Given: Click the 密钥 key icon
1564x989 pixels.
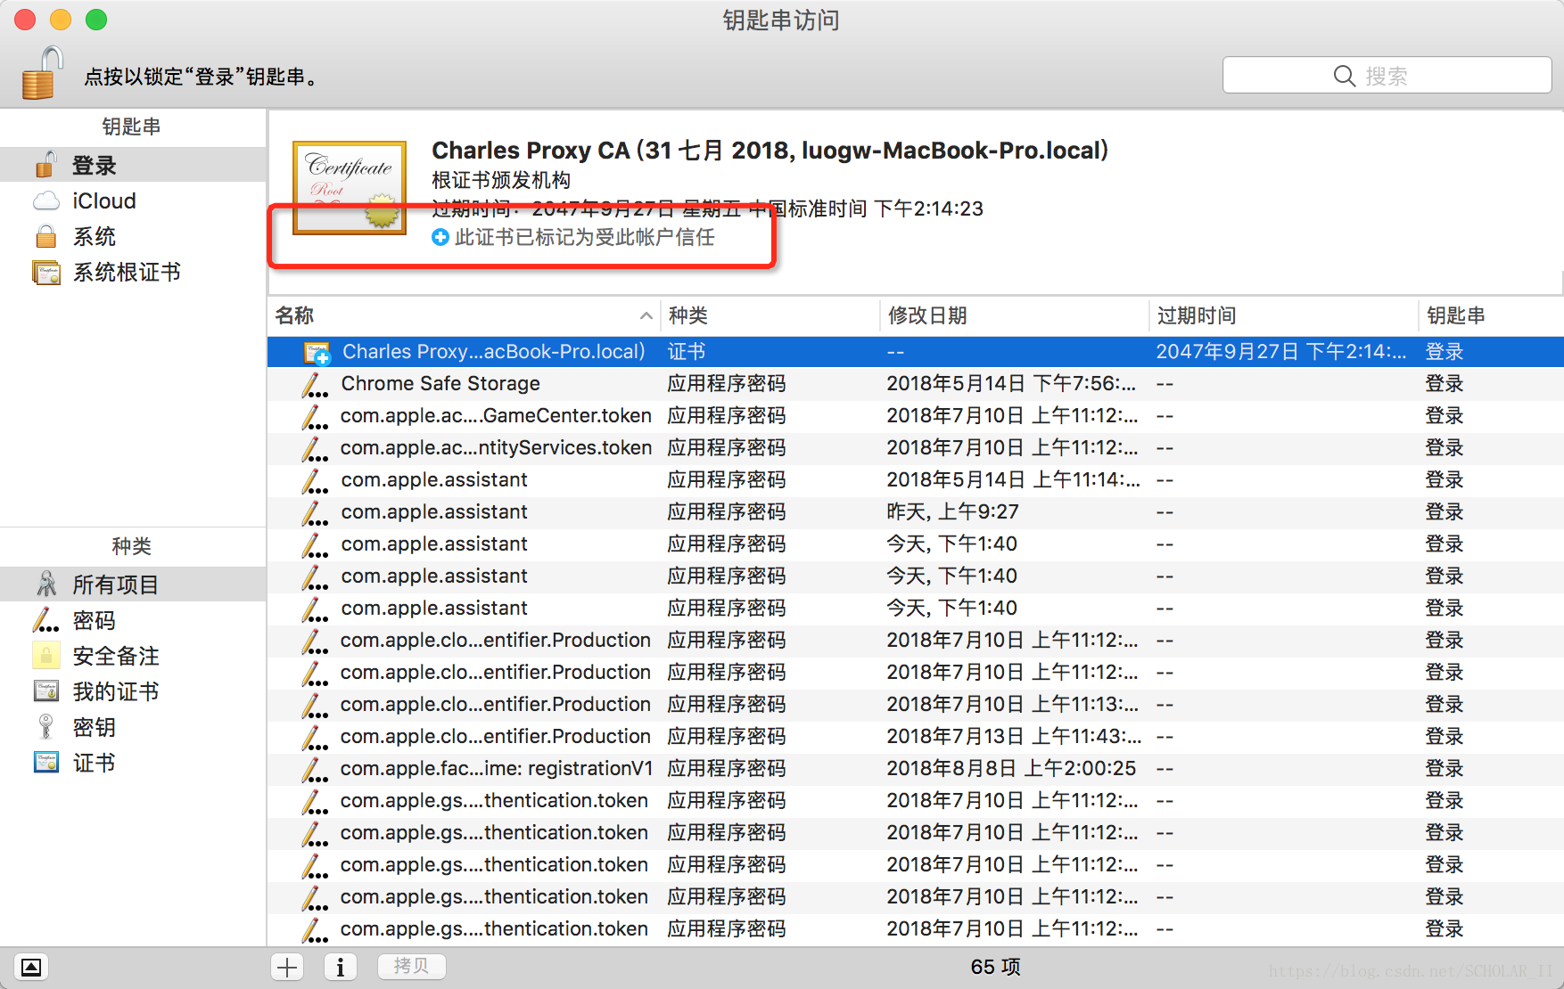Looking at the screenshot, I should coord(45,727).
